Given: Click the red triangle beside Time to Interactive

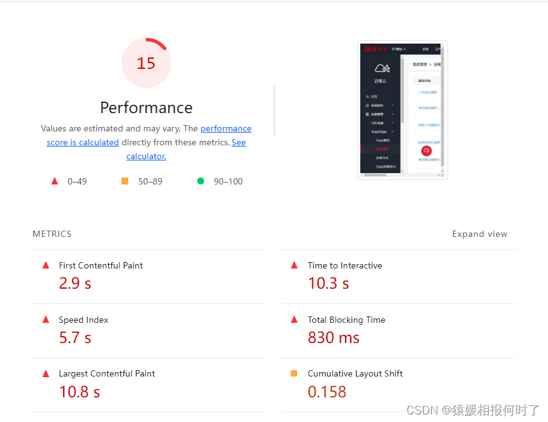Looking at the screenshot, I should coord(295,265).
